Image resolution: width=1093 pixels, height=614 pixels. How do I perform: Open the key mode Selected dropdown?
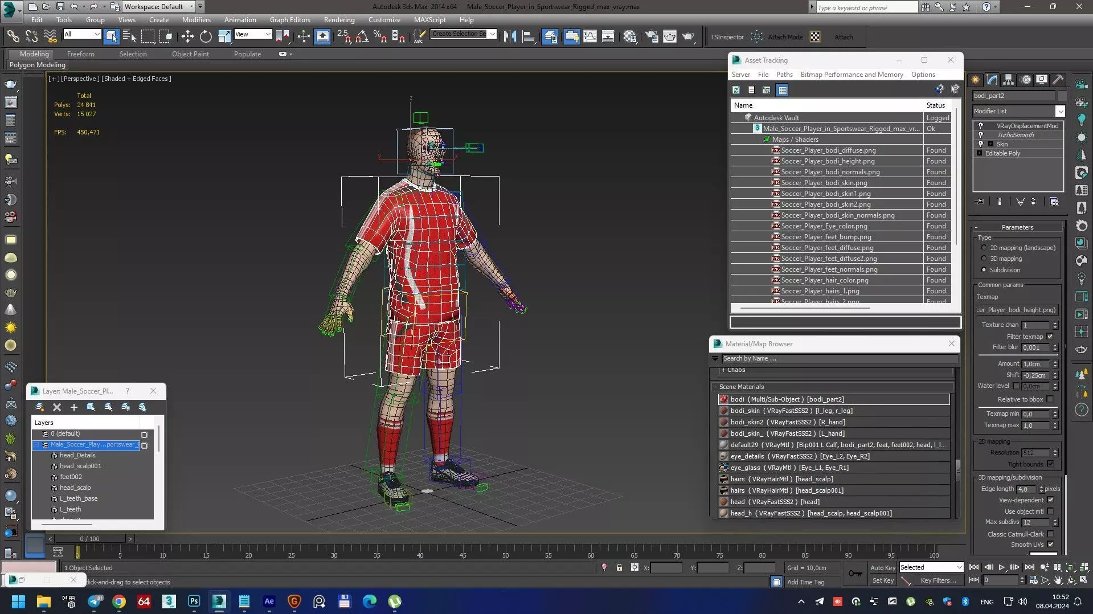coord(931,567)
